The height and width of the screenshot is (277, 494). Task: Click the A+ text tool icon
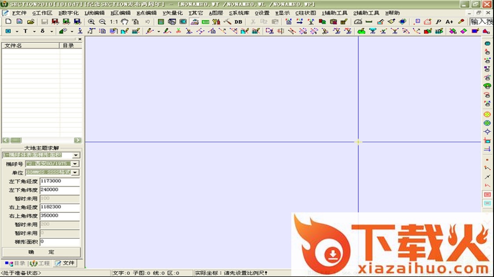[449, 22]
